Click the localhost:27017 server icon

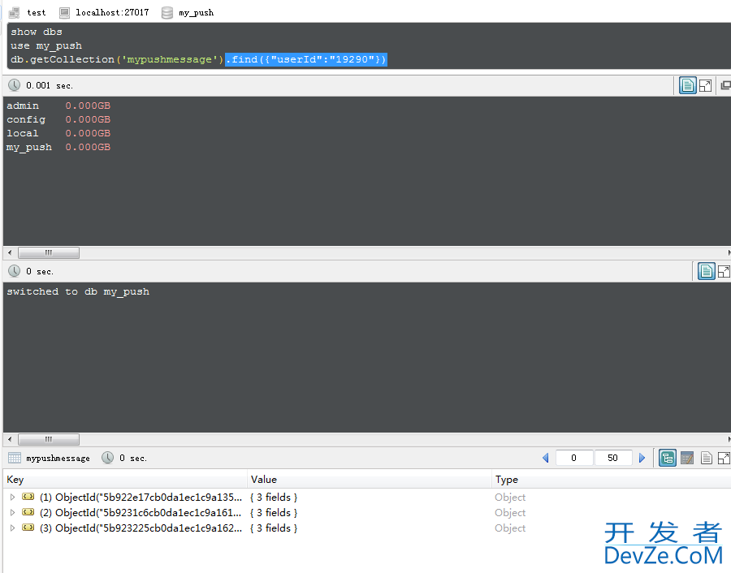click(64, 12)
